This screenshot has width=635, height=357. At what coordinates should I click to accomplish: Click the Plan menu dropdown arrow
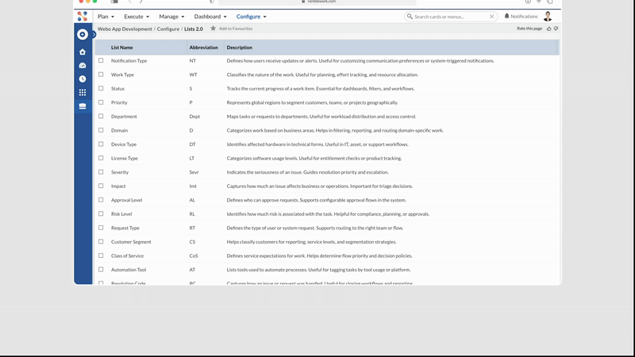pyautogui.click(x=113, y=17)
